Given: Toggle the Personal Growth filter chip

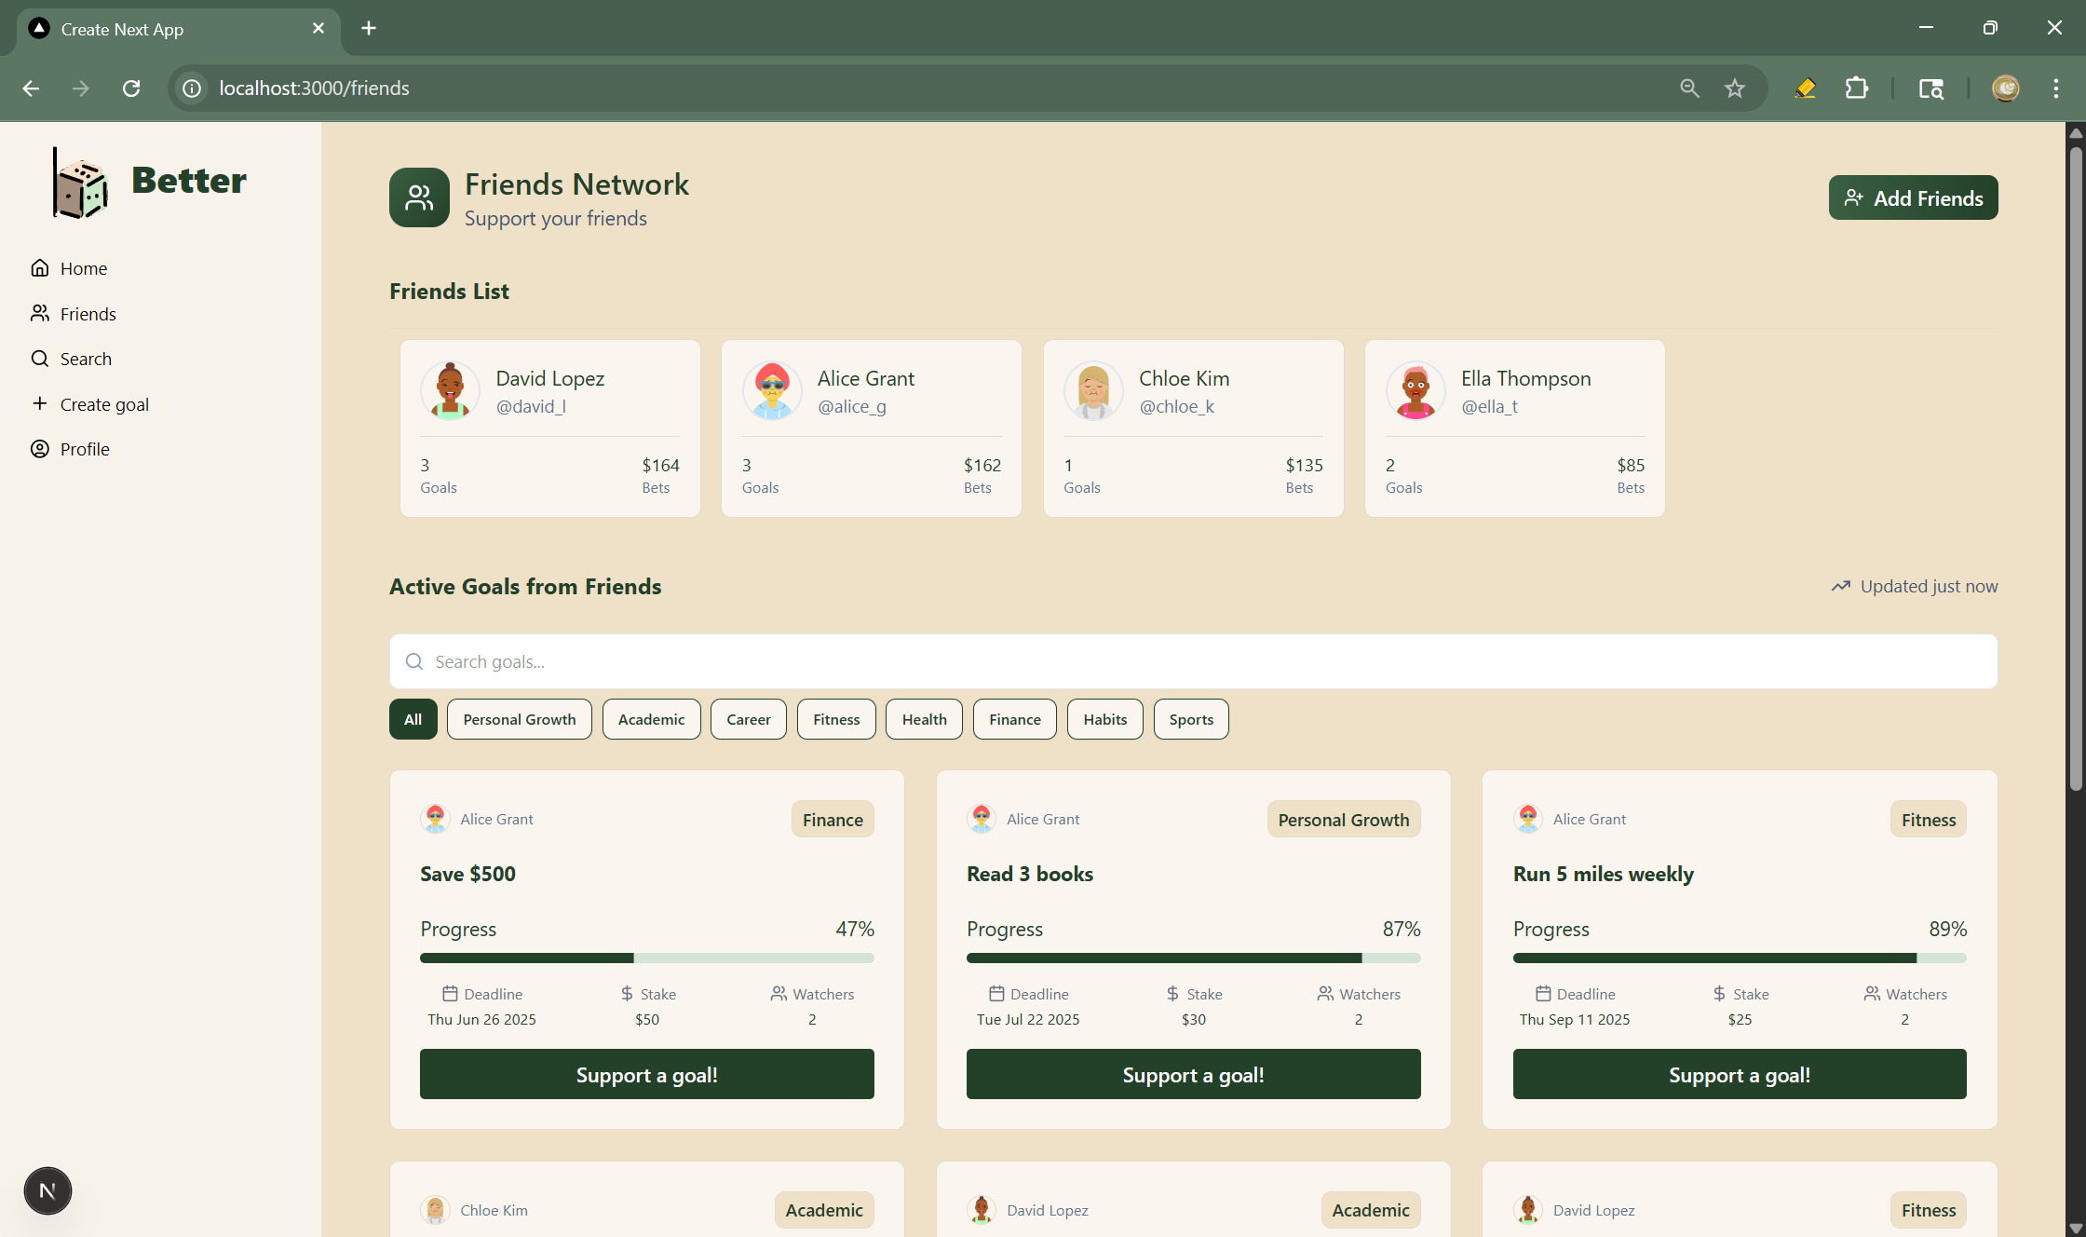Looking at the screenshot, I should (x=519, y=719).
